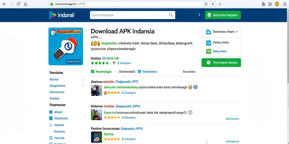Toggle the Mdokaice checkbox

(51, 118)
